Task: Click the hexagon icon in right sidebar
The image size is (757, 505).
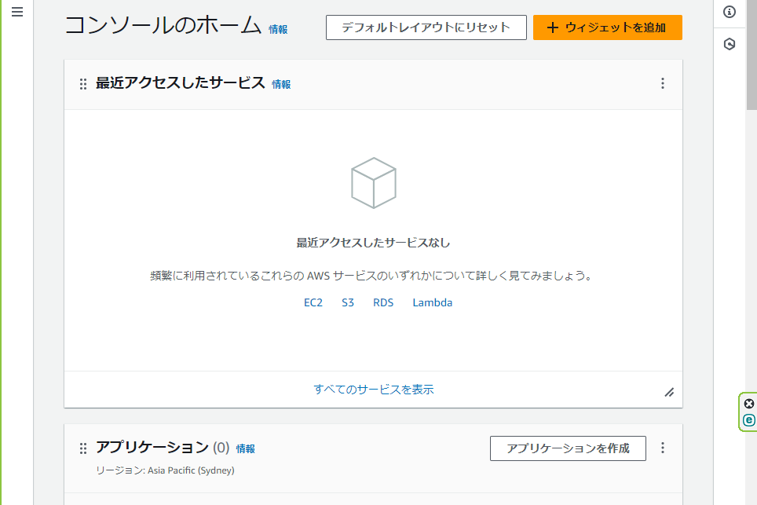Action: click(730, 45)
